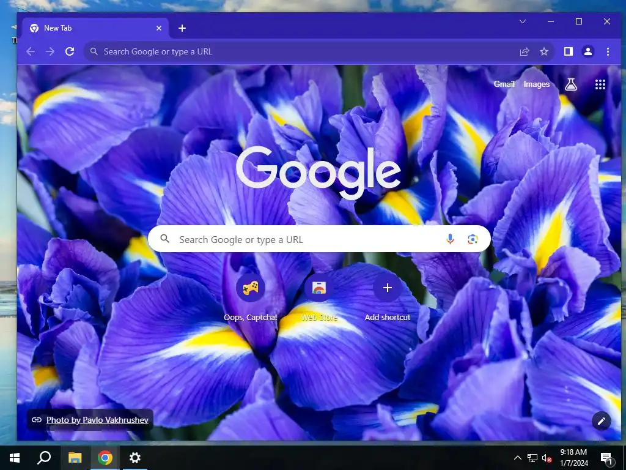Open the Chrome side panel icon
The image size is (626, 470).
(569, 51)
